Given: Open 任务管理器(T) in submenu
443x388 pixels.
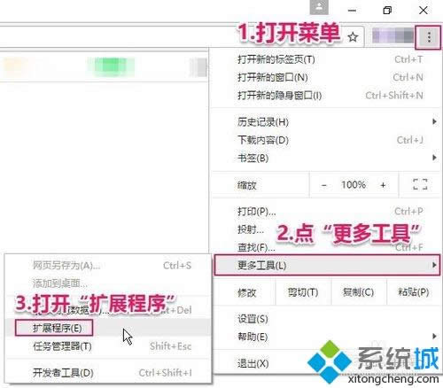Looking at the screenshot, I should [x=108, y=346].
